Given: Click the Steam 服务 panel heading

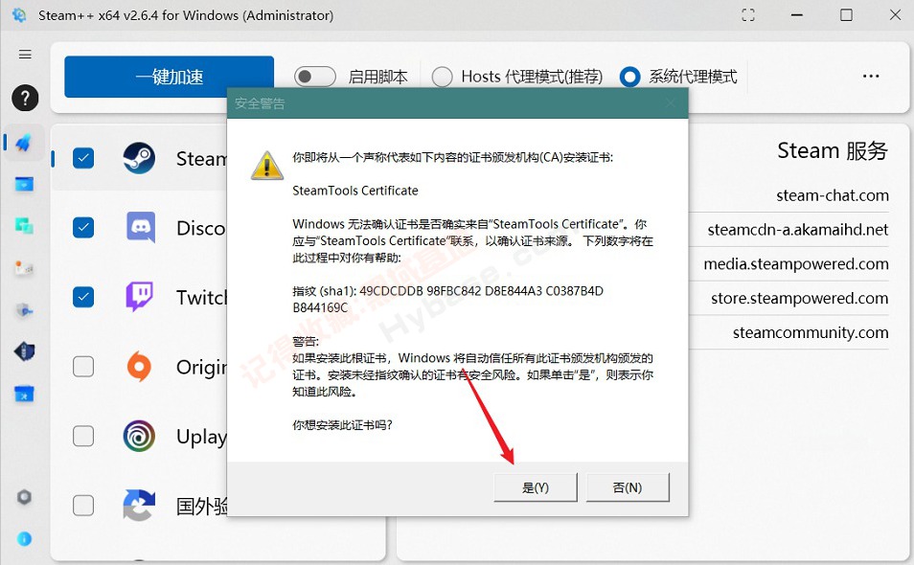Looking at the screenshot, I should tap(833, 151).
